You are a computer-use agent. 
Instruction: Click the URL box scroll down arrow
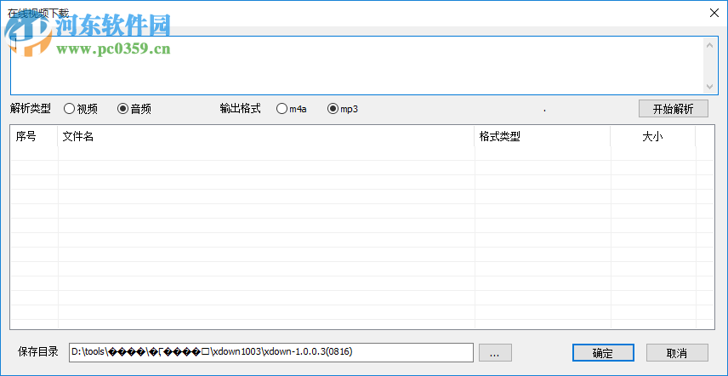pyautogui.click(x=709, y=86)
